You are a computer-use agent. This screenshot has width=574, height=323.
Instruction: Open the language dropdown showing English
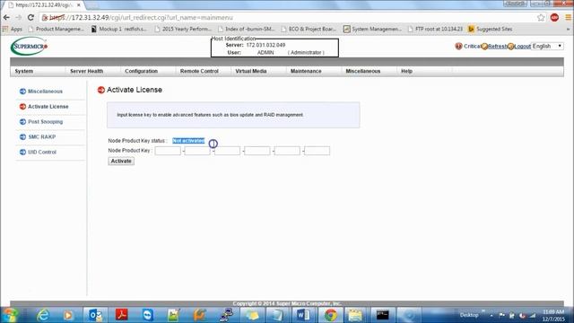click(x=547, y=46)
